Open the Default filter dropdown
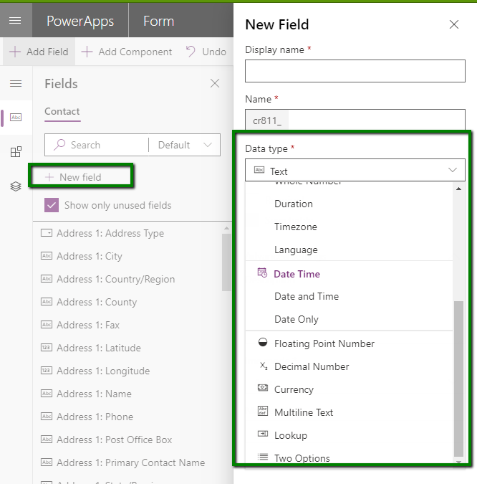Viewport: 477px width, 484px height. click(x=185, y=145)
